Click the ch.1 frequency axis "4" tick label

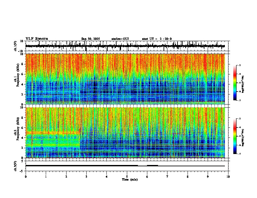(x=22, y=84)
